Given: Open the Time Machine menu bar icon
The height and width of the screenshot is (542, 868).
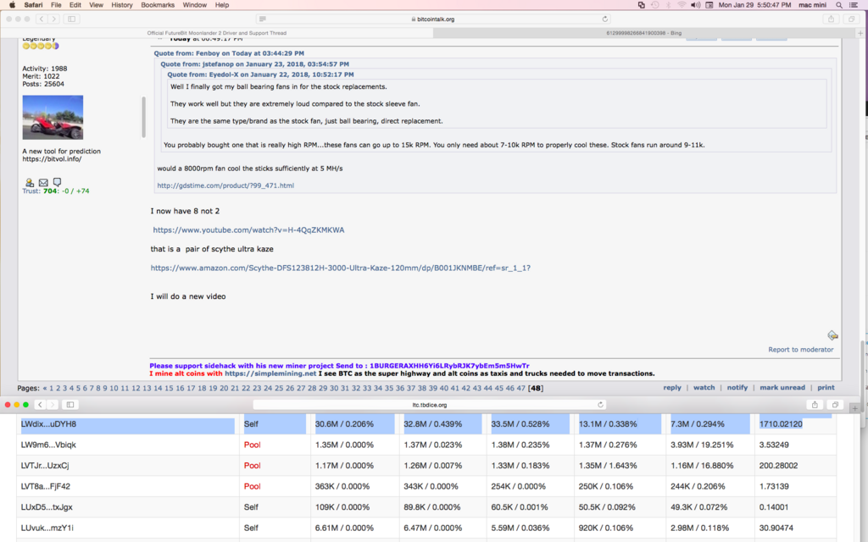Looking at the screenshot, I should pyautogui.click(x=655, y=5).
